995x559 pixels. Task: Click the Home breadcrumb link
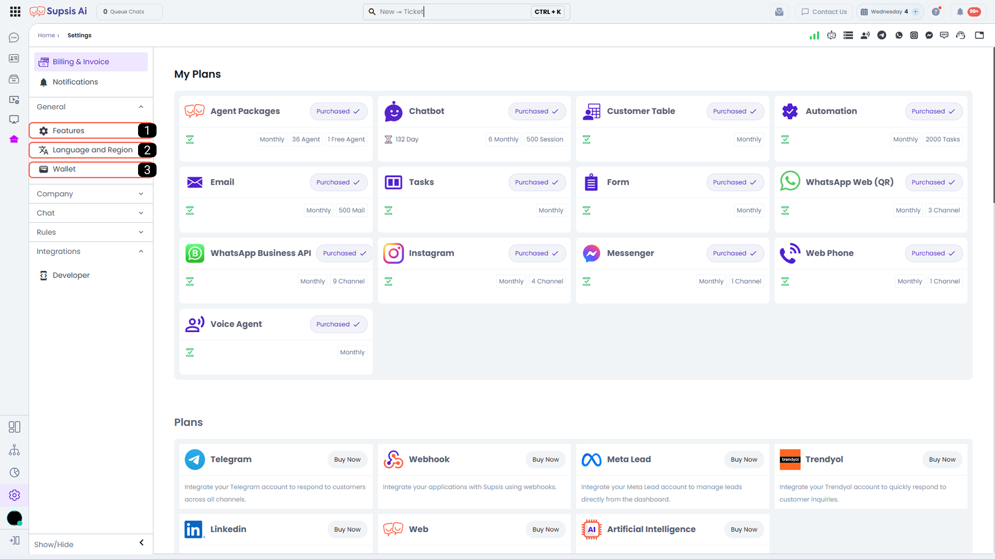(46, 35)
